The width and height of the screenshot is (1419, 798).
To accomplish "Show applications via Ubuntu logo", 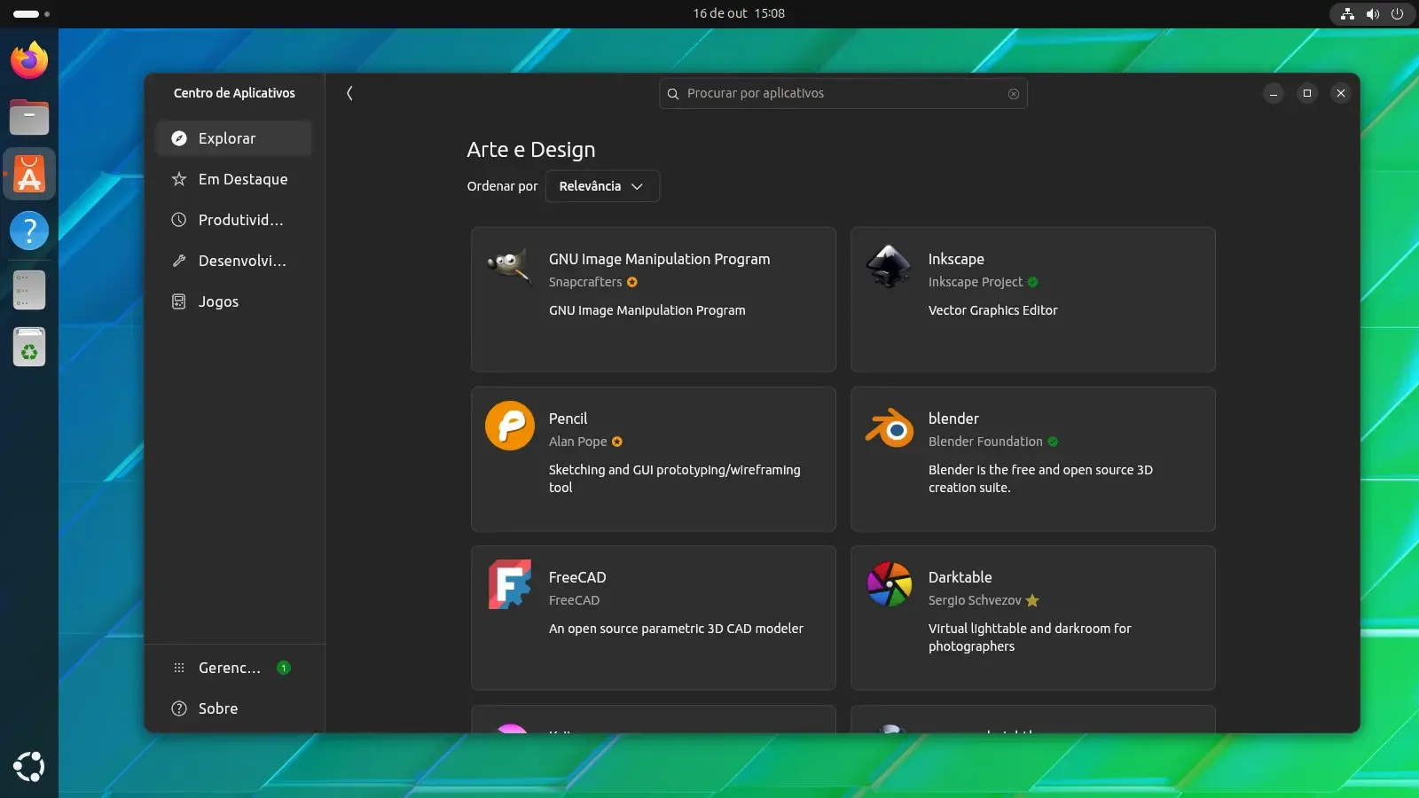I will coord(29,767).
